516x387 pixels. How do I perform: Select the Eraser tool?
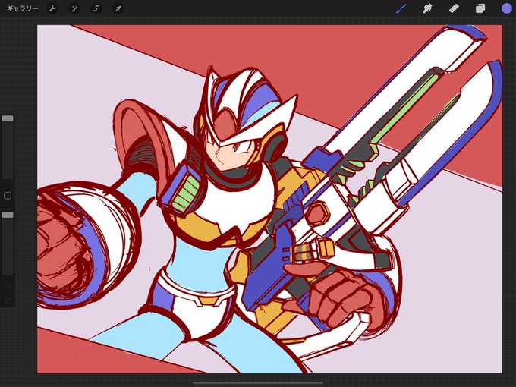[454, 8]
